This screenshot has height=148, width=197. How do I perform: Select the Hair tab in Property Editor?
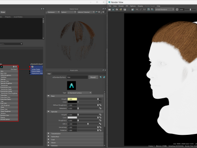(49, 74)
